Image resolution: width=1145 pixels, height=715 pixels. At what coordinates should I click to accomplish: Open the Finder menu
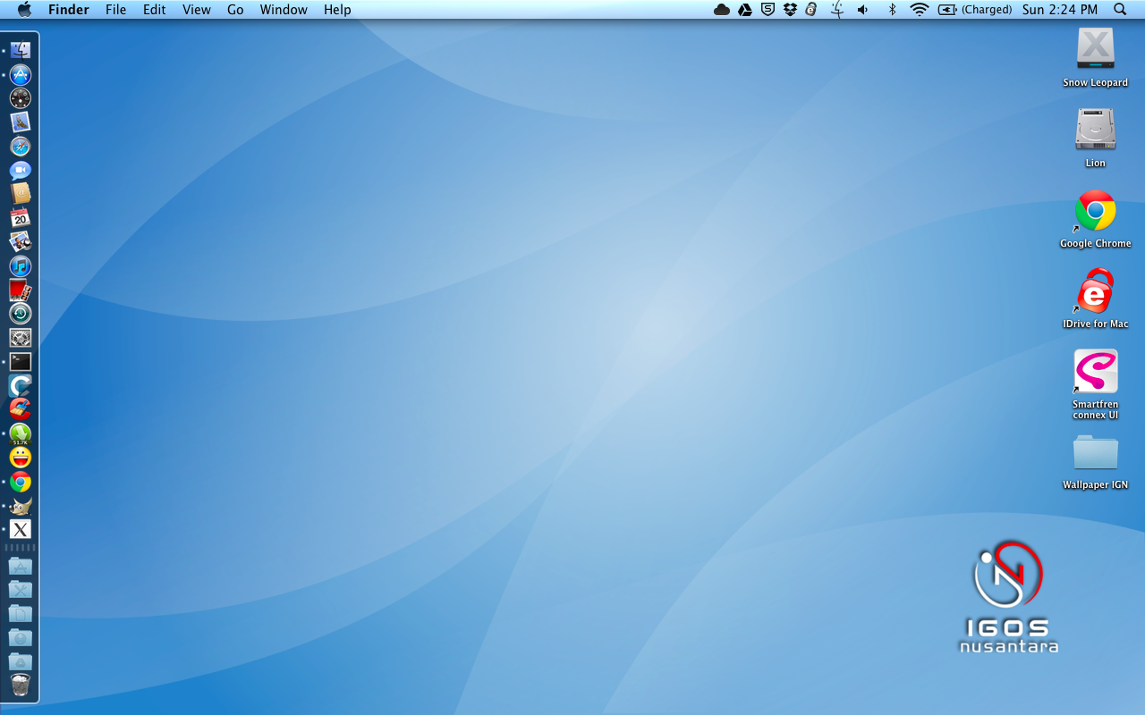tap(69, 10)
